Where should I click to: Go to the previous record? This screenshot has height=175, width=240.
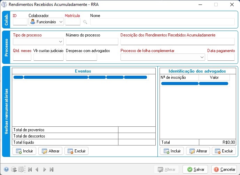pos(37,169)
